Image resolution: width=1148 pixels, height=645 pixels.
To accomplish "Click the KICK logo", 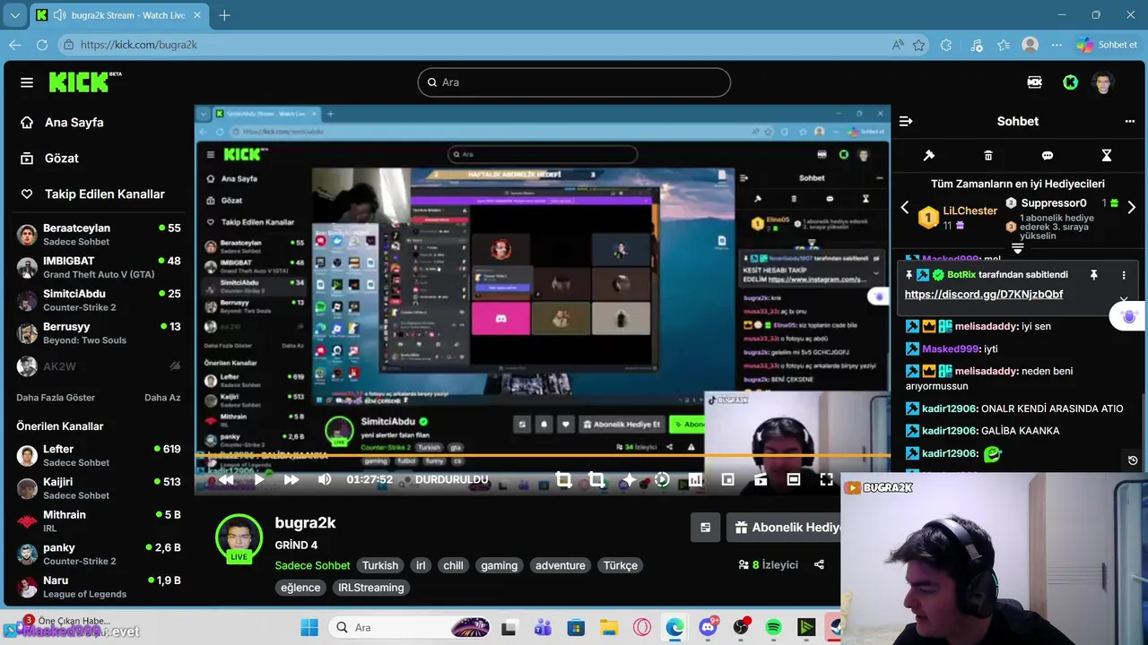I will 85,82.
